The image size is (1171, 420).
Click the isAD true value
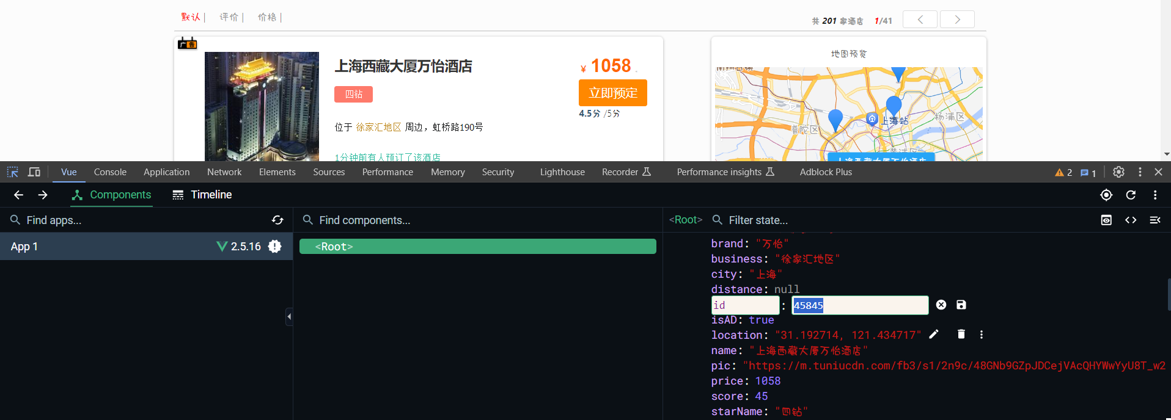[762, 320]
